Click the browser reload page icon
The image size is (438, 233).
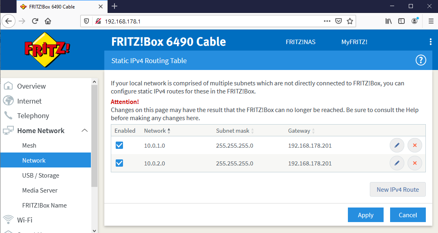point(35,21)
